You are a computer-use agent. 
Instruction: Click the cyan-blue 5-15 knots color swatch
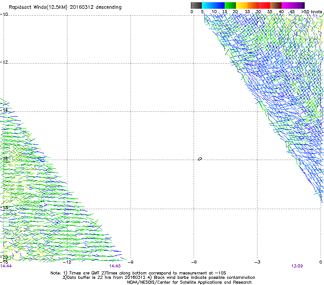coord(213,5)
